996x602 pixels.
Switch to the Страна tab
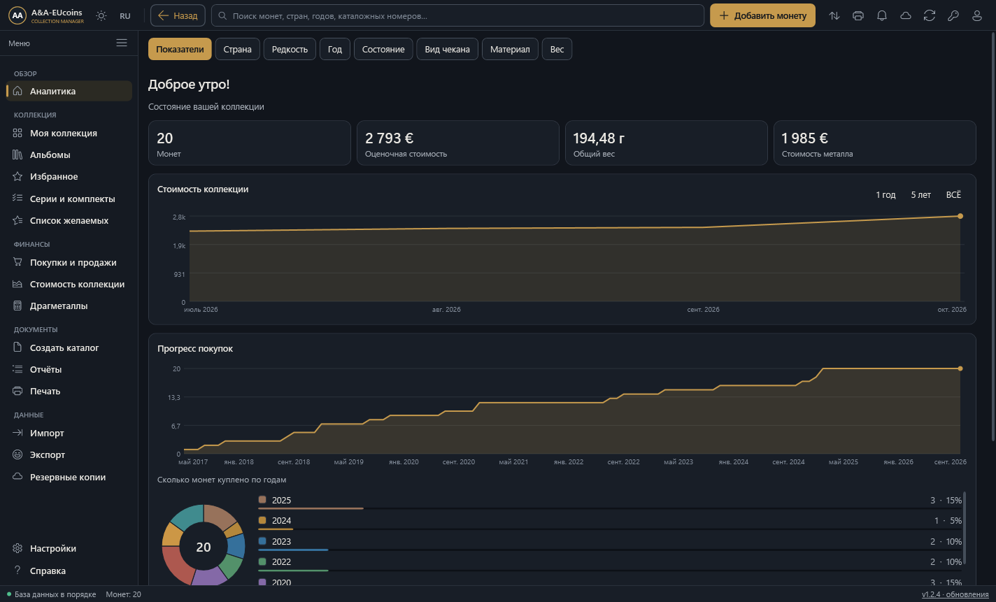[x=238, y=49]
